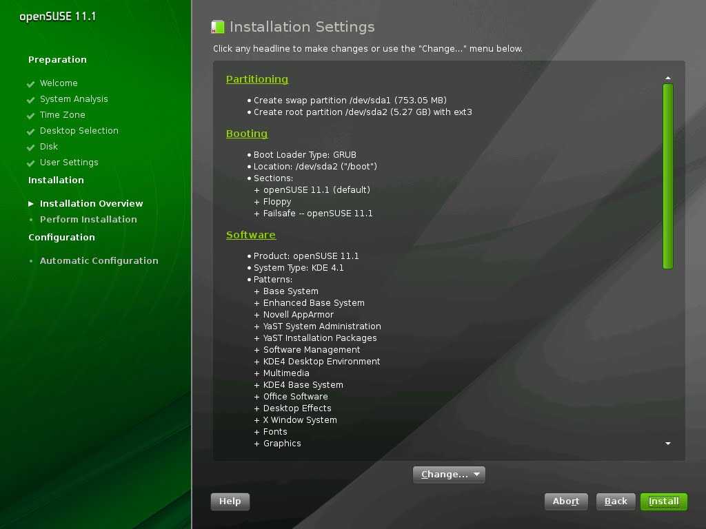The image size is (706, 529).
Task: Click the Install button
Action: 664,501
